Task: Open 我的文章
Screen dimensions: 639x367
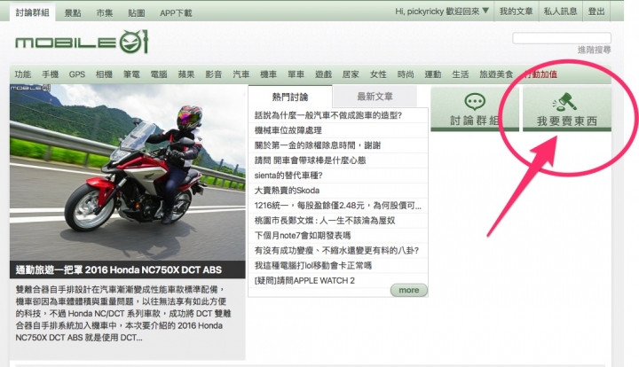Action: click(516, 12)
